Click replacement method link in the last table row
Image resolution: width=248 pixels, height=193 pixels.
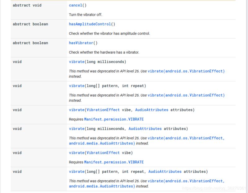[186, 181]
